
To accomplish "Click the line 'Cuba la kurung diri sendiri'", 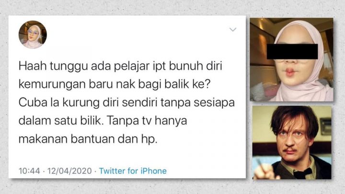I will 126,103.
